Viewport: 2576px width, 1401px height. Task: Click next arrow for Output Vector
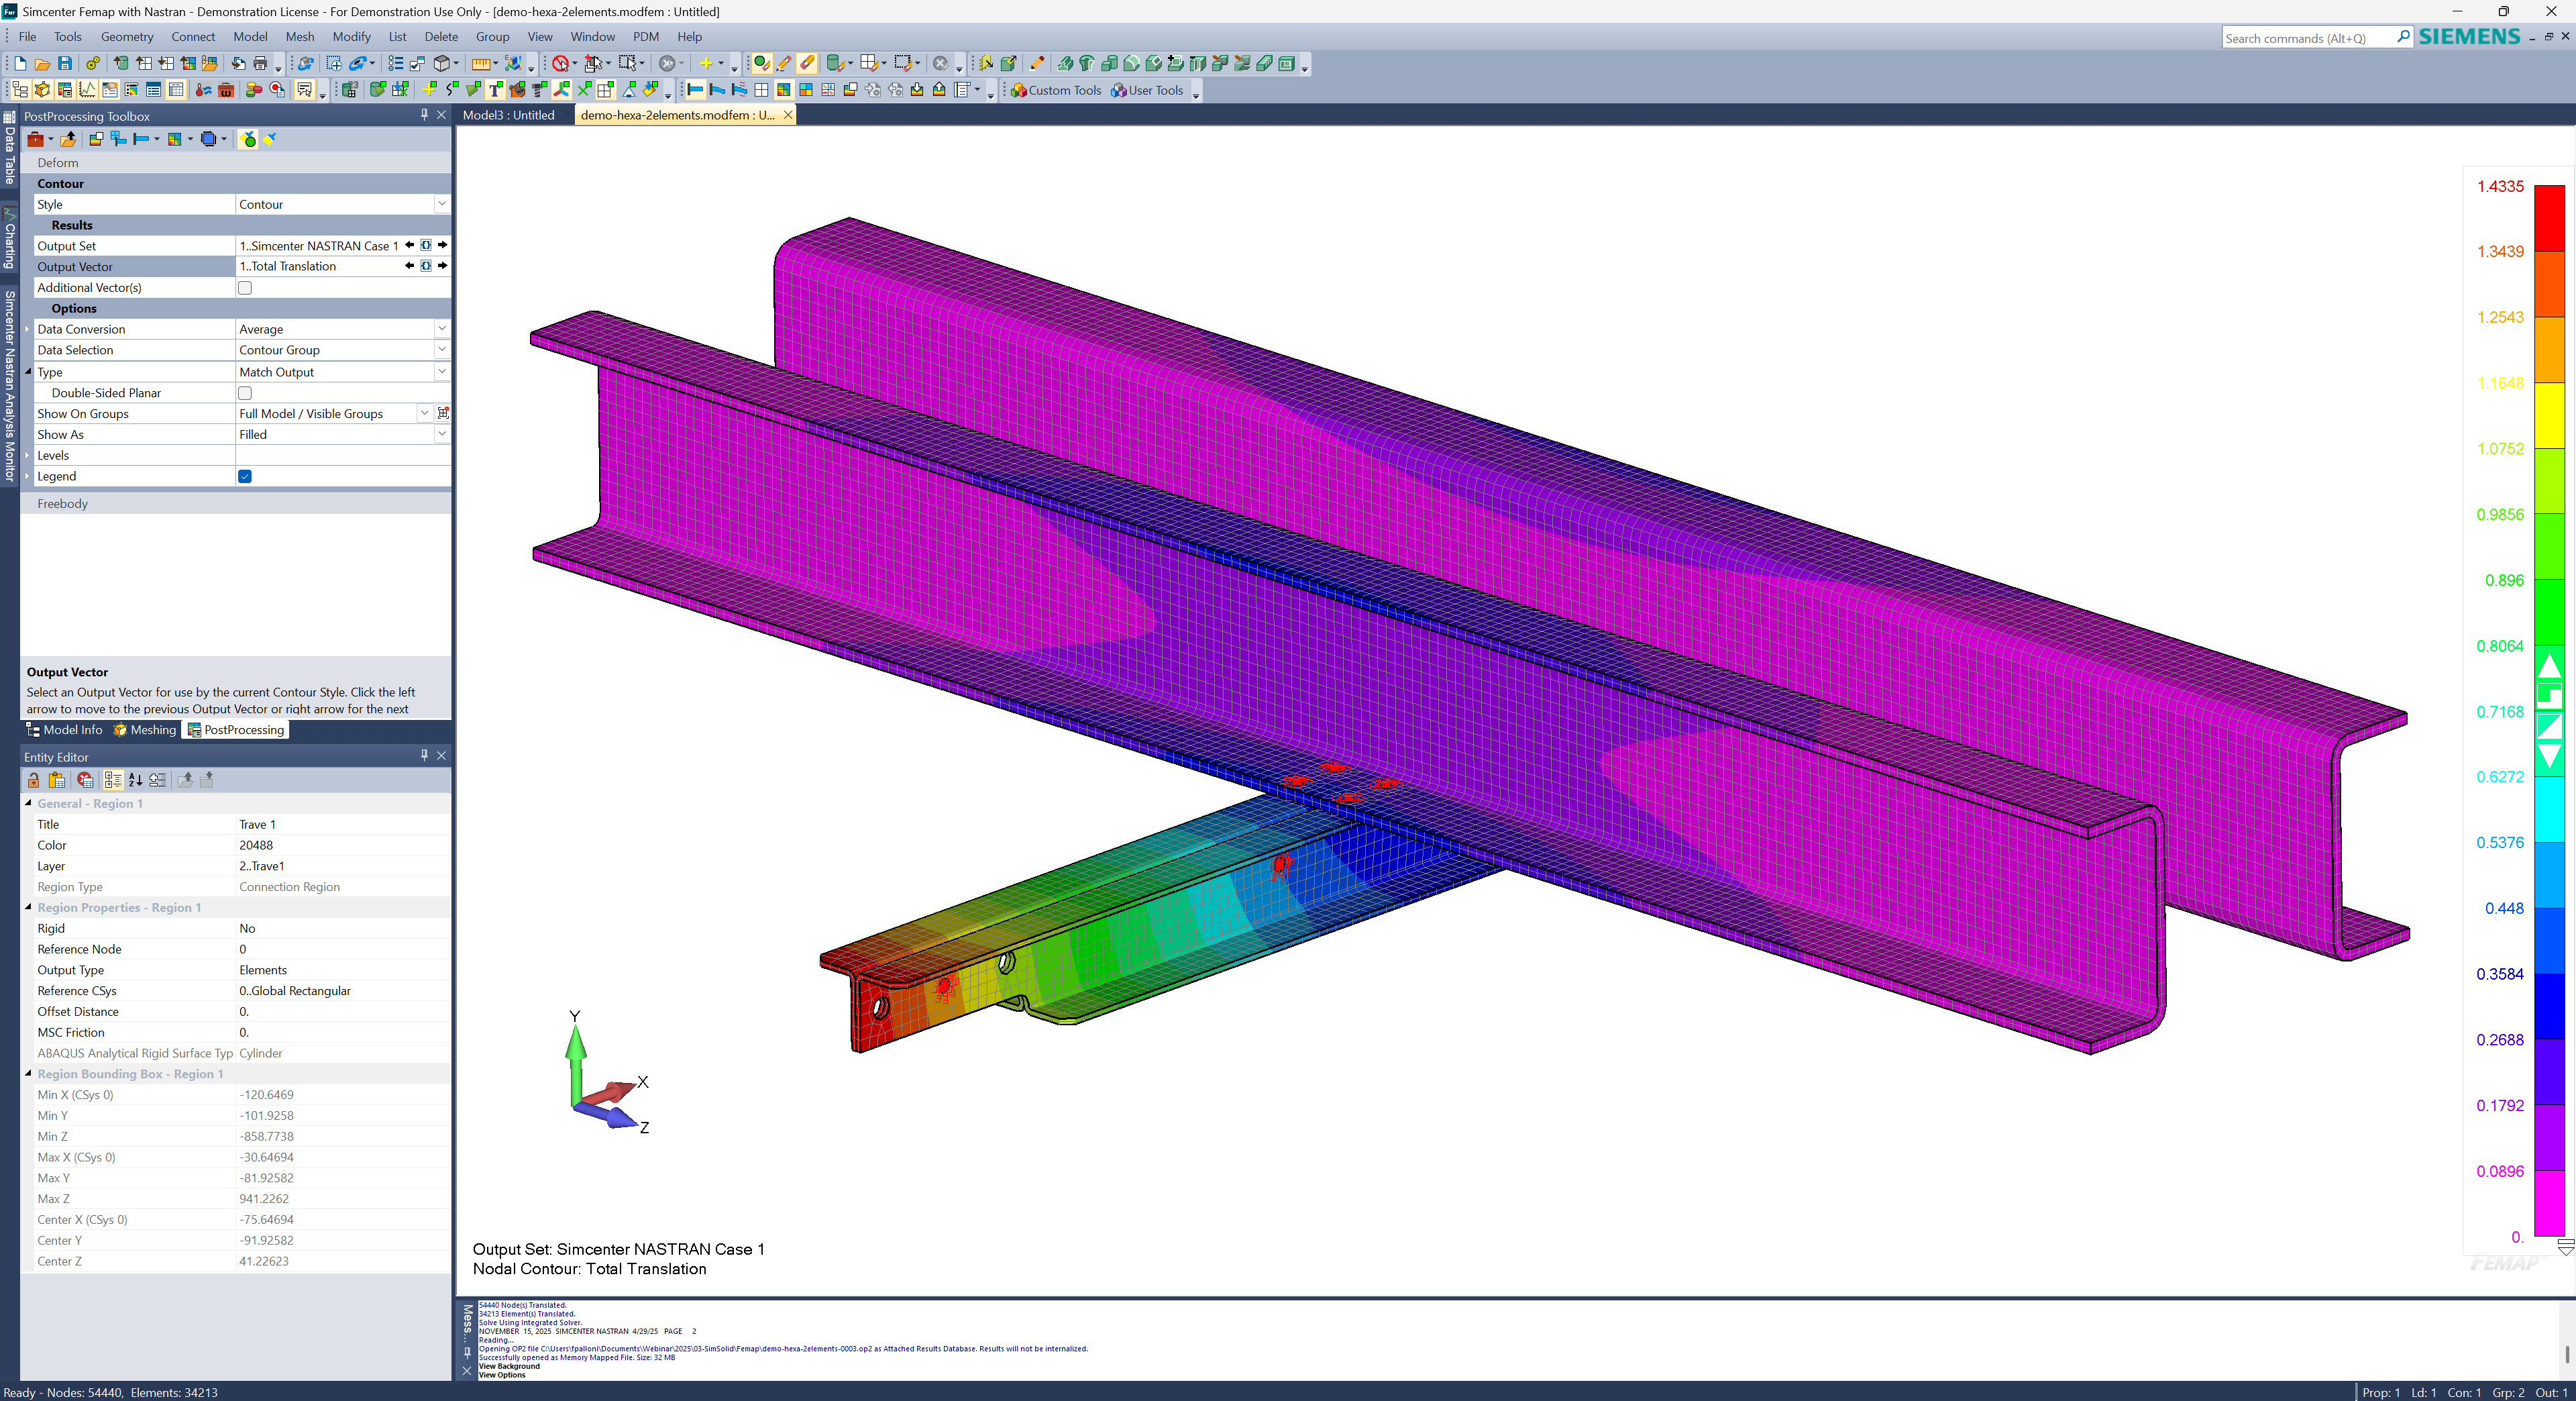[442, 266]
